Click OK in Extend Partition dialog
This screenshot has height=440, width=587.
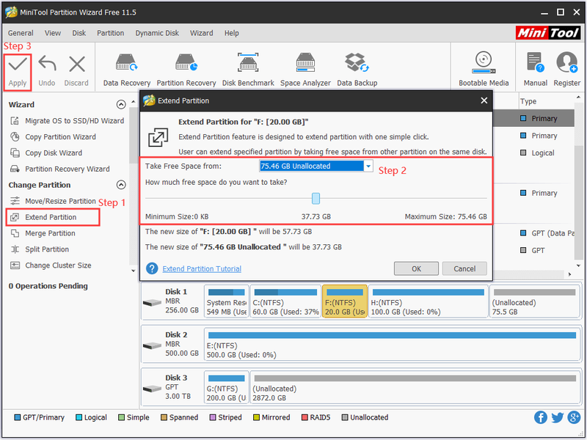pos(416,268)
